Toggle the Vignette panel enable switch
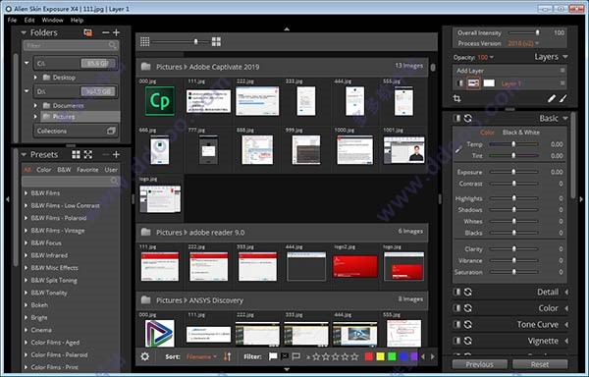Viewport: 589px width, 377px height. tap(456, 341)
